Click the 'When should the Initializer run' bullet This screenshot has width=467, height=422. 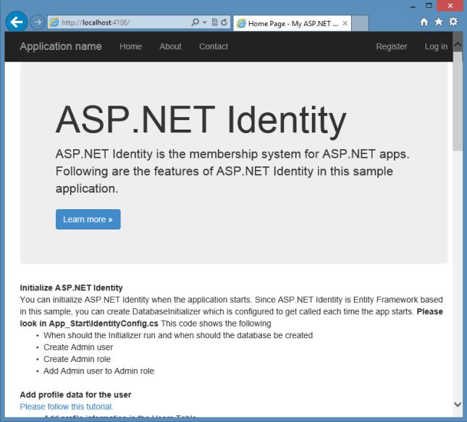coord(178,335)
